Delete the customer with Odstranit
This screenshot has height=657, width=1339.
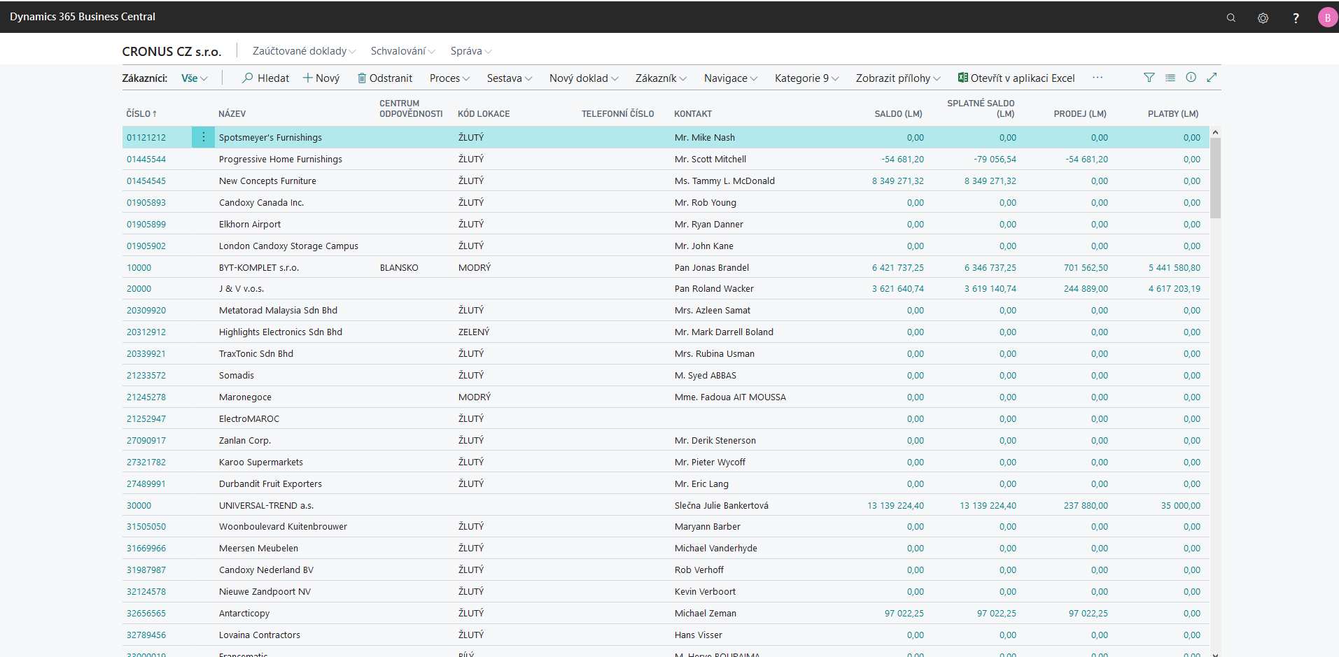click(x=385, y=78)
